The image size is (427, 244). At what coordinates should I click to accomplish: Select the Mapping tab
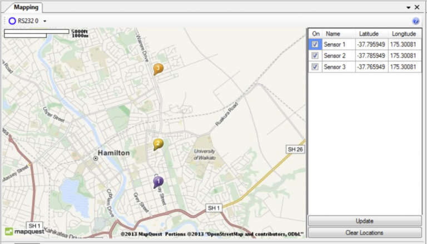point(26,7)
